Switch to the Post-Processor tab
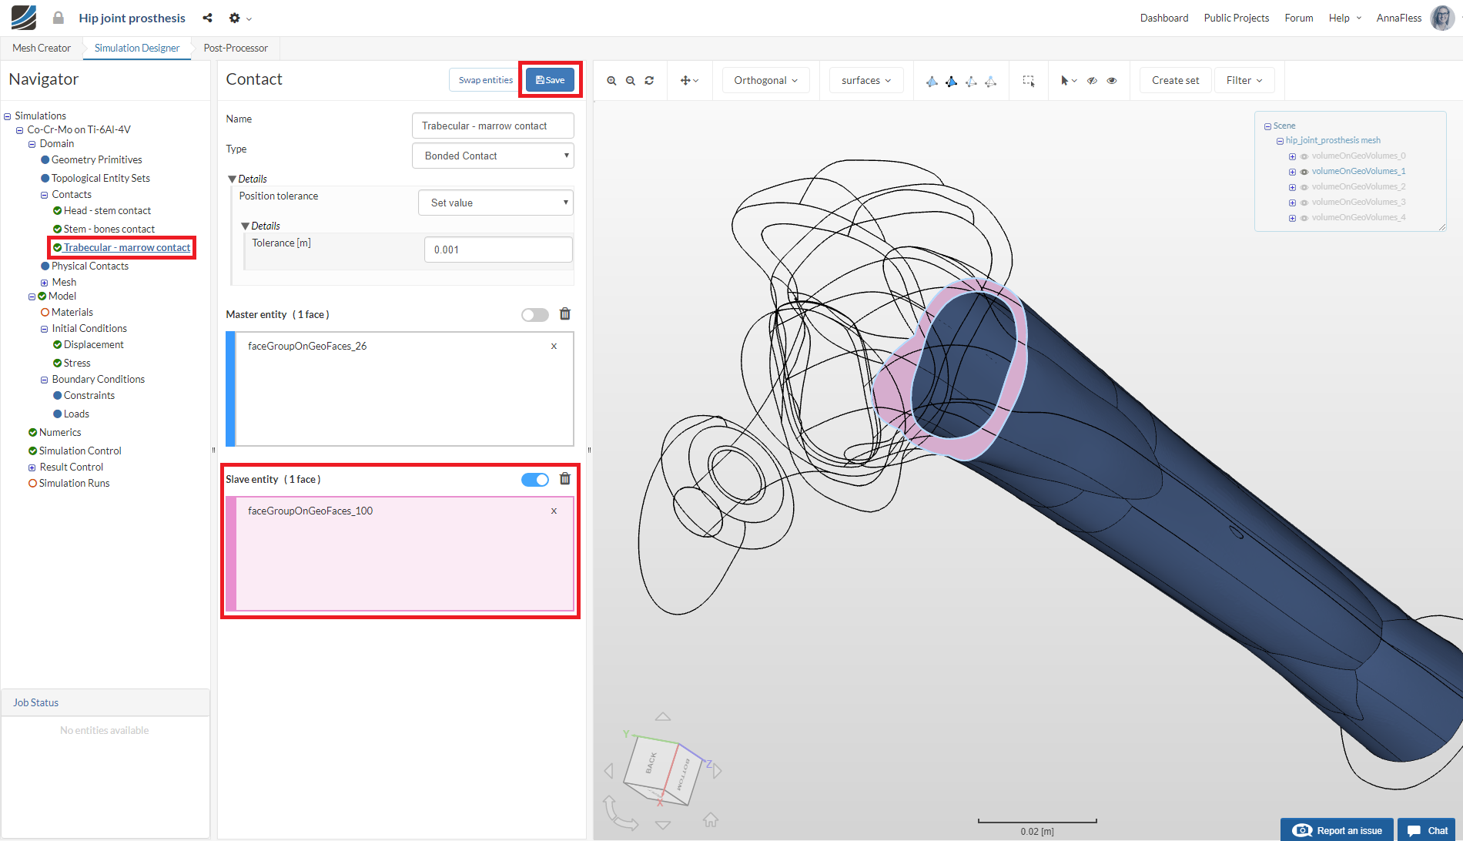Viewport: 1463px width, 841px height. pyautogui.click(x=236, y=48)
